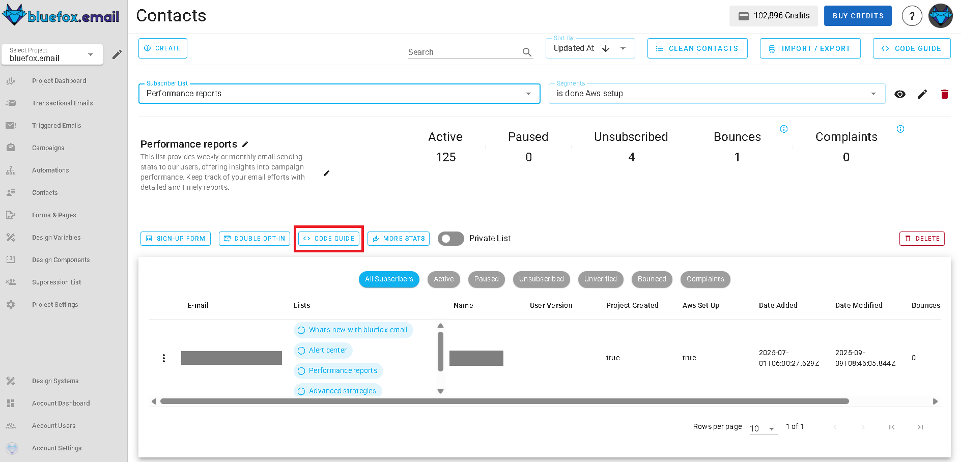This screenshot has width=961, height=462.
Task: Show All Subscribers filter
Action: tap(389, 279)
